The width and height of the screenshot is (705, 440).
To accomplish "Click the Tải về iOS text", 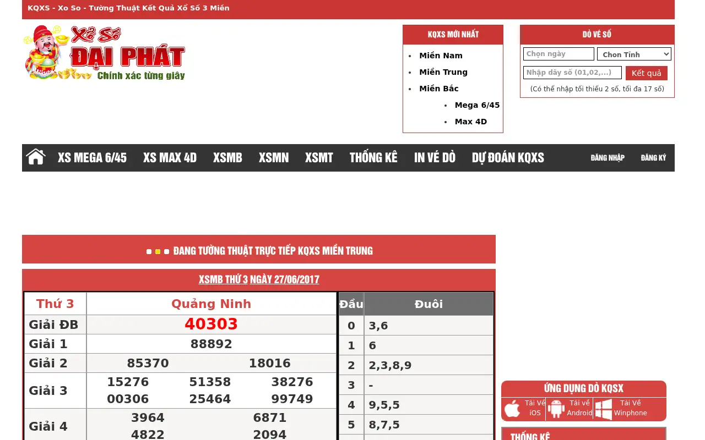I will tap(535, 408).
